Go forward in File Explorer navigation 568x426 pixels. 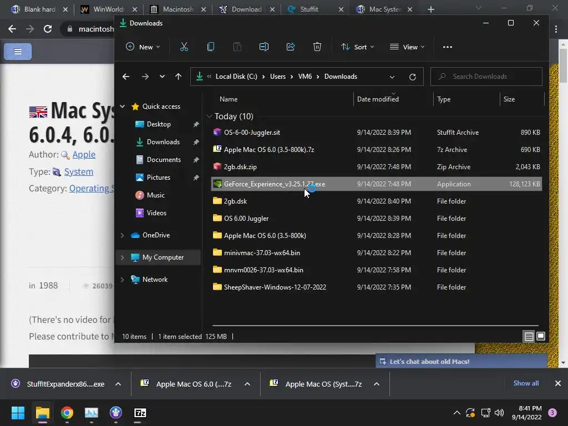click(x=145, y=77)
